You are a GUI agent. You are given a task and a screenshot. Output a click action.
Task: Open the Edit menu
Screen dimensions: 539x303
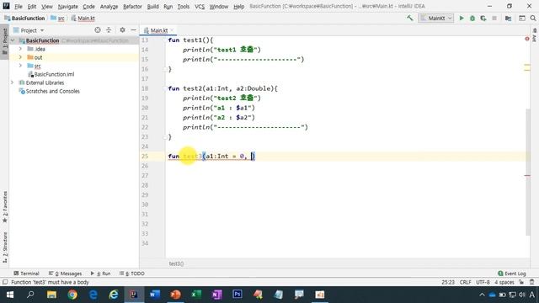[32, 6]
